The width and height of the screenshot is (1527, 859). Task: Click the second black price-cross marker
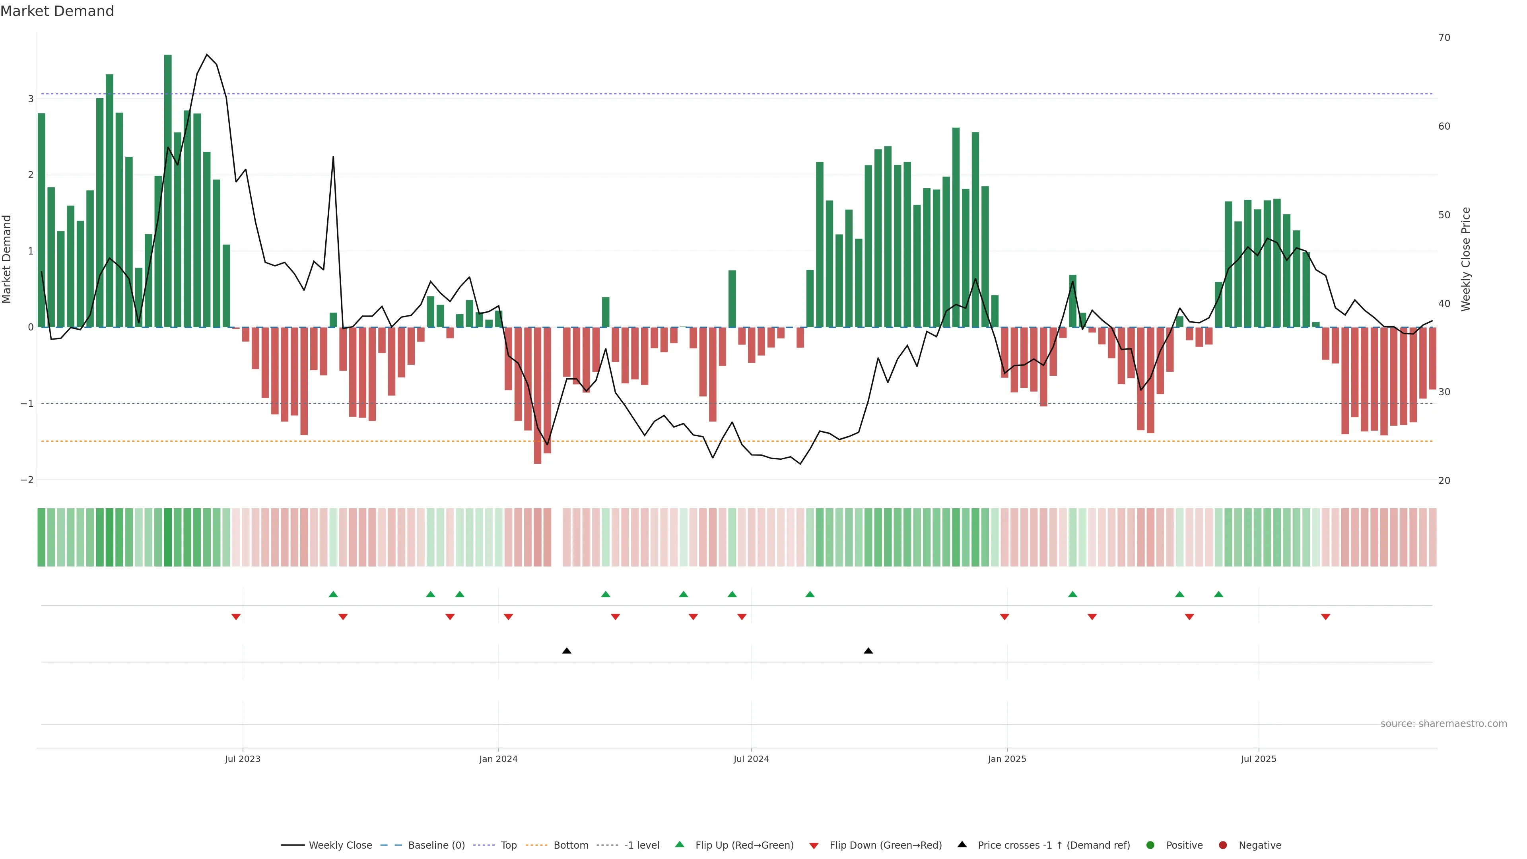click(868, 651)
